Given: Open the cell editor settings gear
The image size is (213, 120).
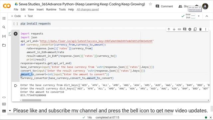Looking at the screenshot, I should click(x=190, y=29).
